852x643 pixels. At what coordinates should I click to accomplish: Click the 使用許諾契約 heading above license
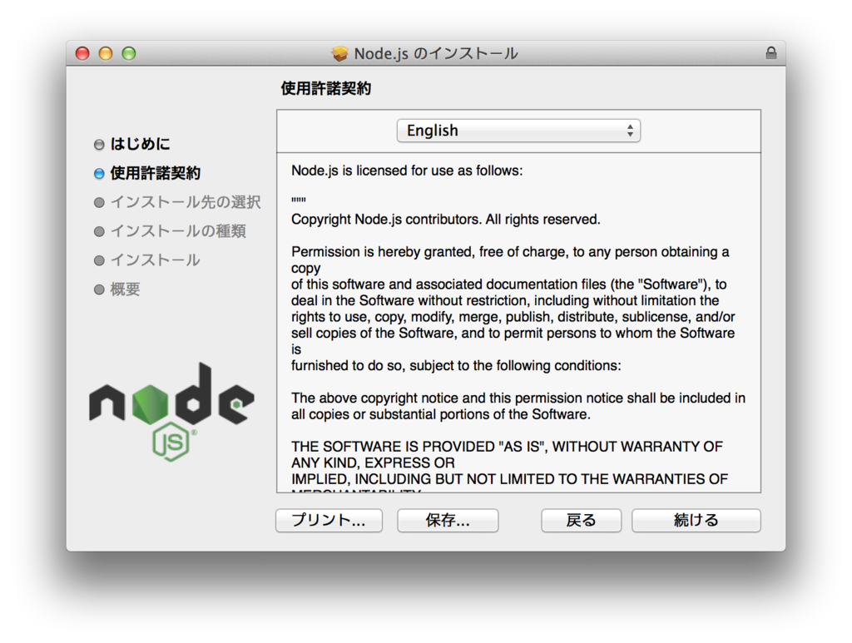[x=325, y=88]
